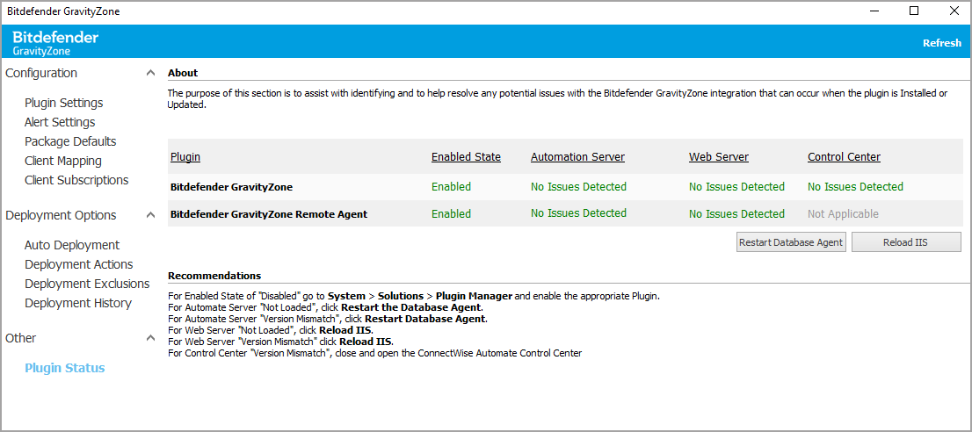The image size is (972, 432).
Task: Collapse the Deployment Options section chevron
Action: [x=150, y=216]
